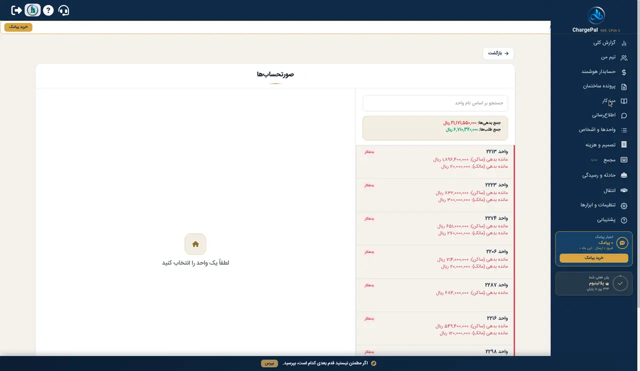Select the people icon beside تیم من
The image size is (640, 371).
(623, 57)
